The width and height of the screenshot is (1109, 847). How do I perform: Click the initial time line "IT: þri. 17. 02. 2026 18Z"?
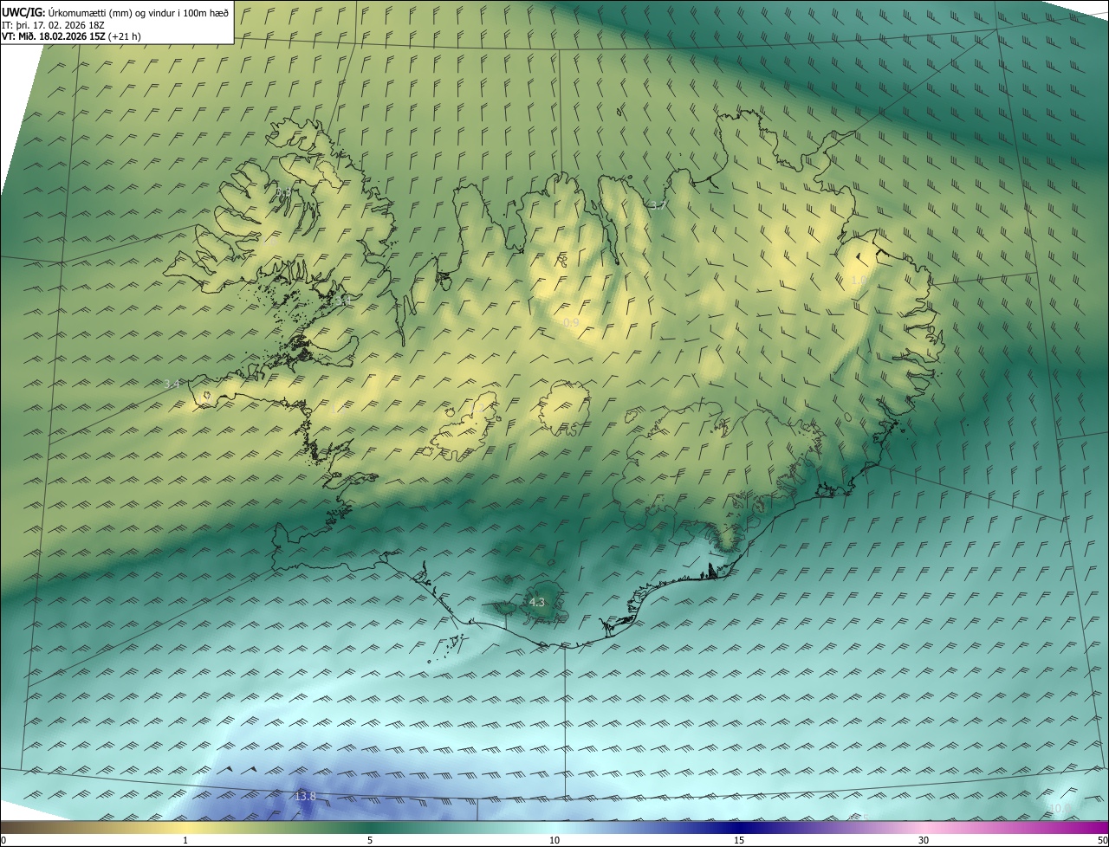[53, 24]
